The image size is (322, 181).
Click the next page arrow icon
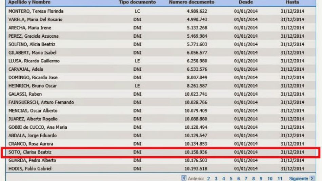click(312, 178)
